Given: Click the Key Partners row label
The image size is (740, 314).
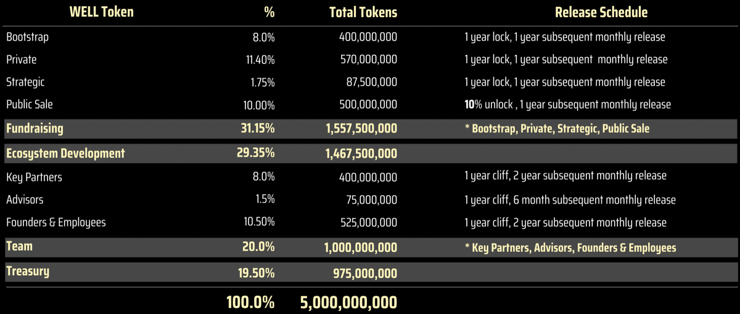Looking at the screenshot, I should pos(34,177).
